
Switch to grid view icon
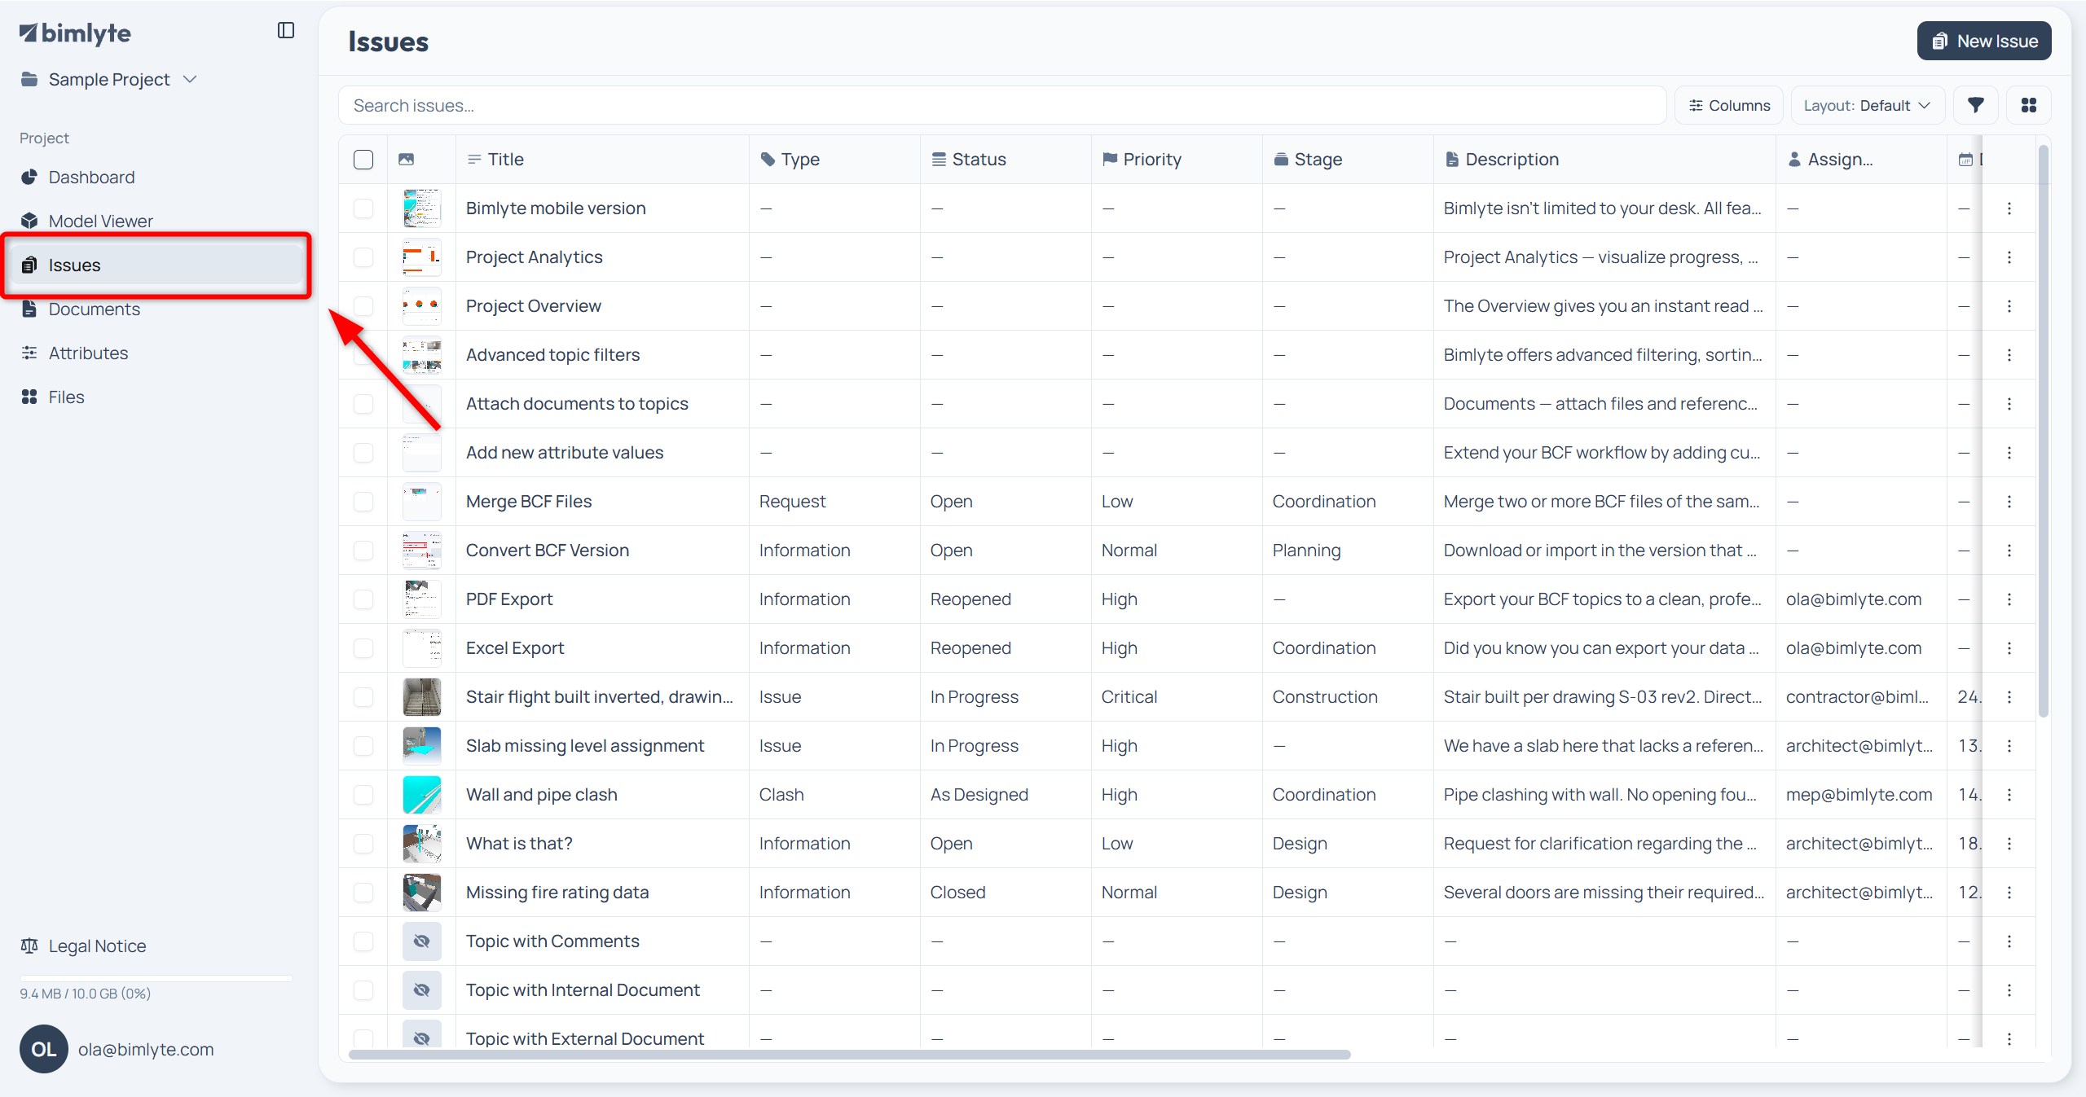coord(2029,105)
